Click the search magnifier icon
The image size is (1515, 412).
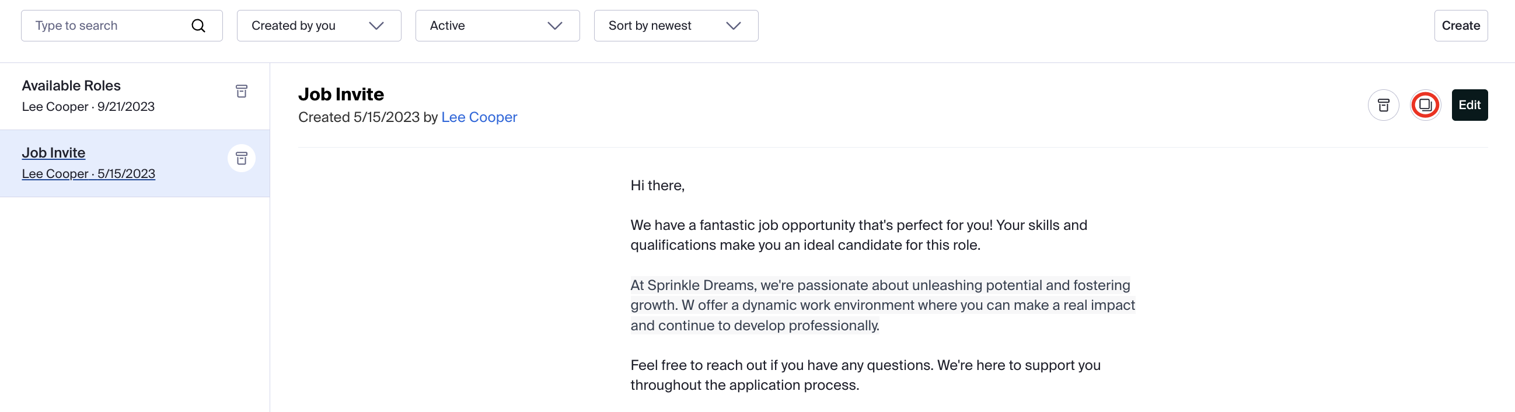[198, 26]
